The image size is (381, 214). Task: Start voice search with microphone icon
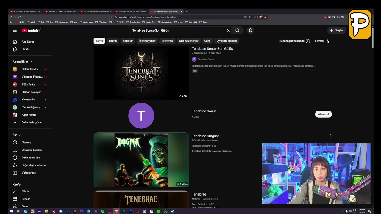(x=250, y=30)
